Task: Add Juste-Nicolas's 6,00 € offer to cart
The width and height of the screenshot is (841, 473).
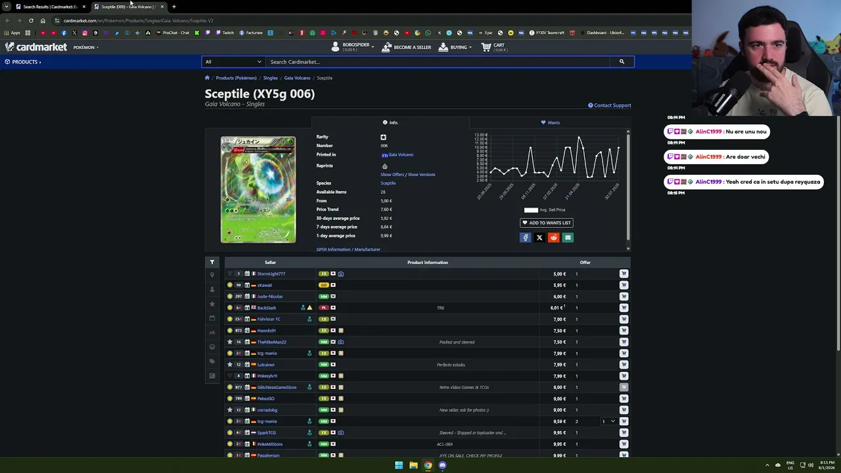Action: coord(624,296)
